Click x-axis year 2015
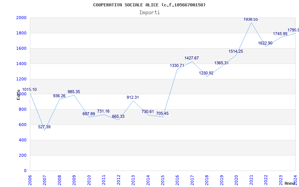 click(x=163, y=180)
